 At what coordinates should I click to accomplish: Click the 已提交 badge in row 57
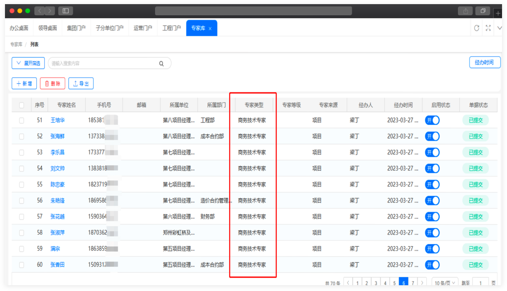(x=476, y=217)
